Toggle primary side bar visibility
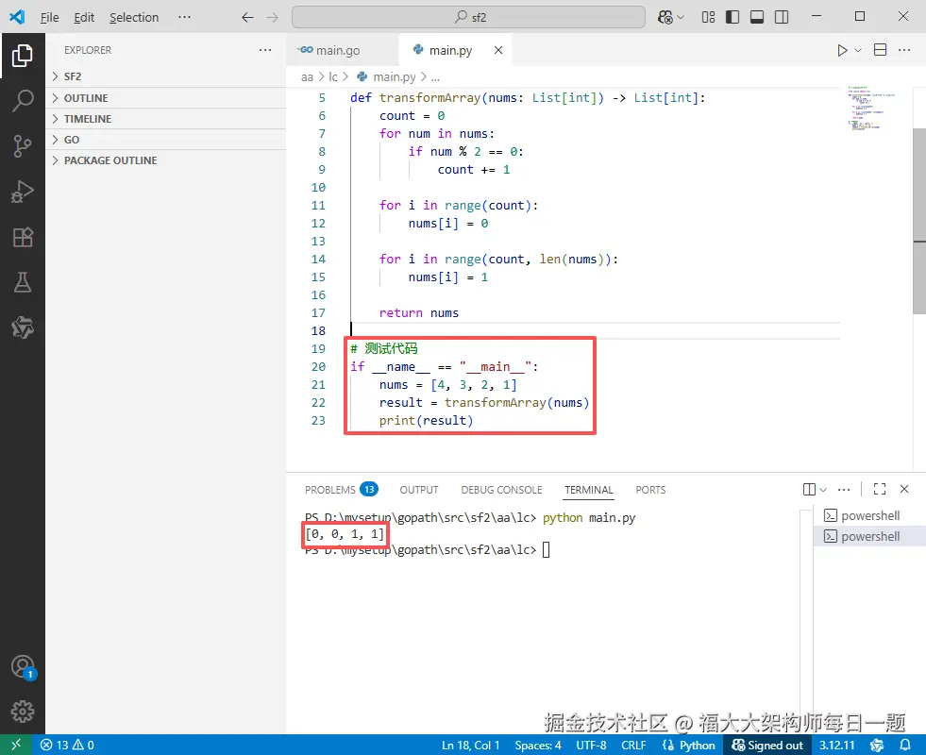This screenshot has width=926, height=755. pyautogui.click(x=732, y=17)
